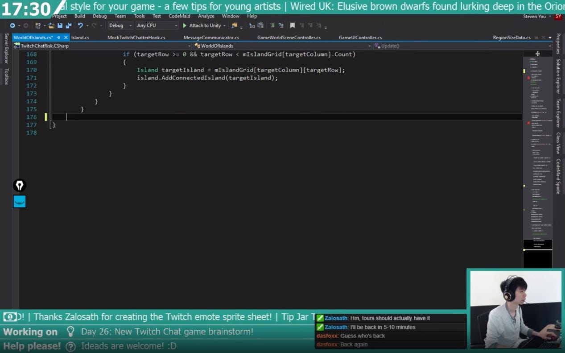
Task: Click the Undo toolbar icon
Action: pyautogui.click(x=80, y=25)
